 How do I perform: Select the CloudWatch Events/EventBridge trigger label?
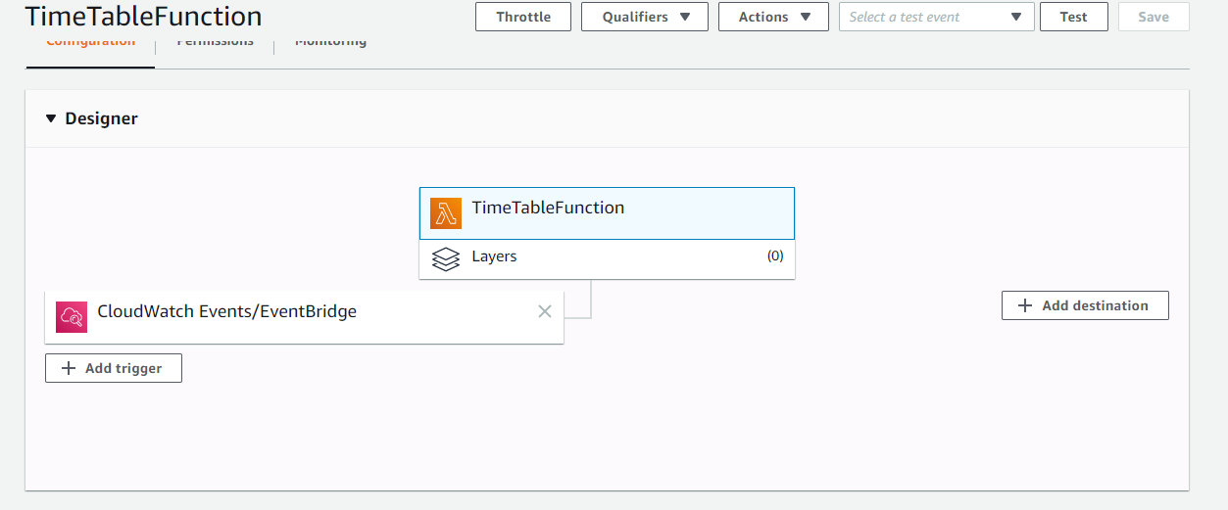[226, 312]
